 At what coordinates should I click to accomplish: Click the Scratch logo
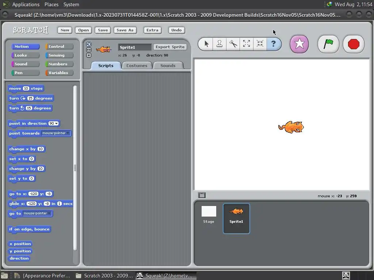pyautogui.click(x=31, y=30)
